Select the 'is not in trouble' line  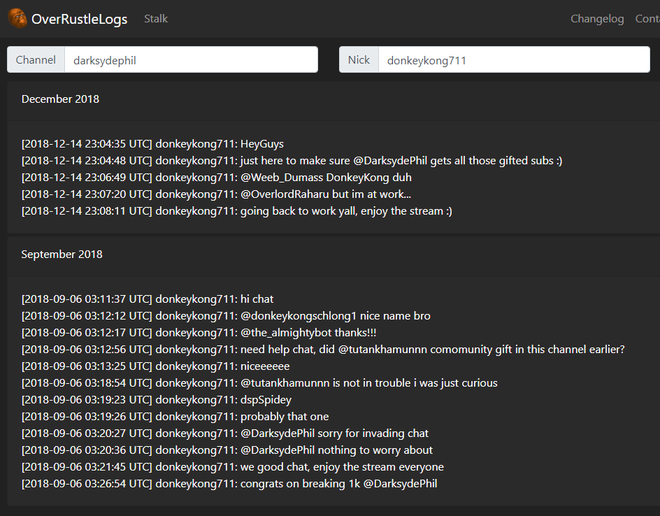[259, 383]
